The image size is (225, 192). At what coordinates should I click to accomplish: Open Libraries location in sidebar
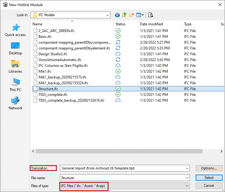(15, 67)
